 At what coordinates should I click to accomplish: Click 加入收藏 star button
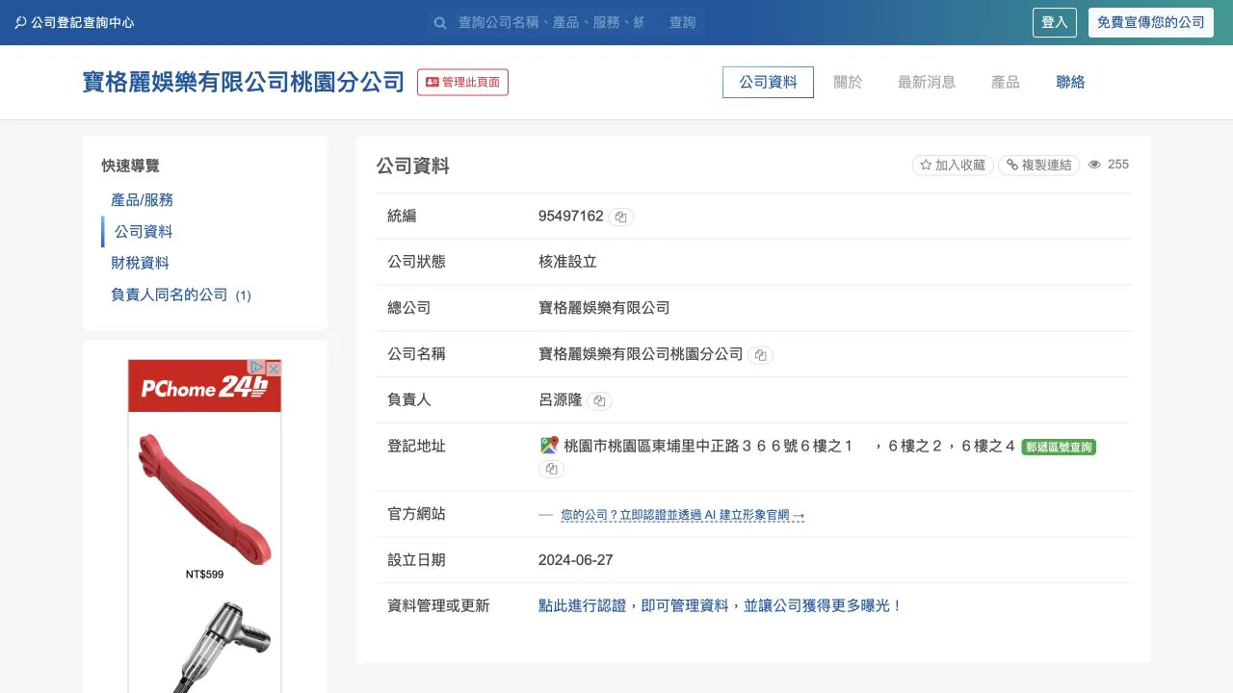coord(953,165)
